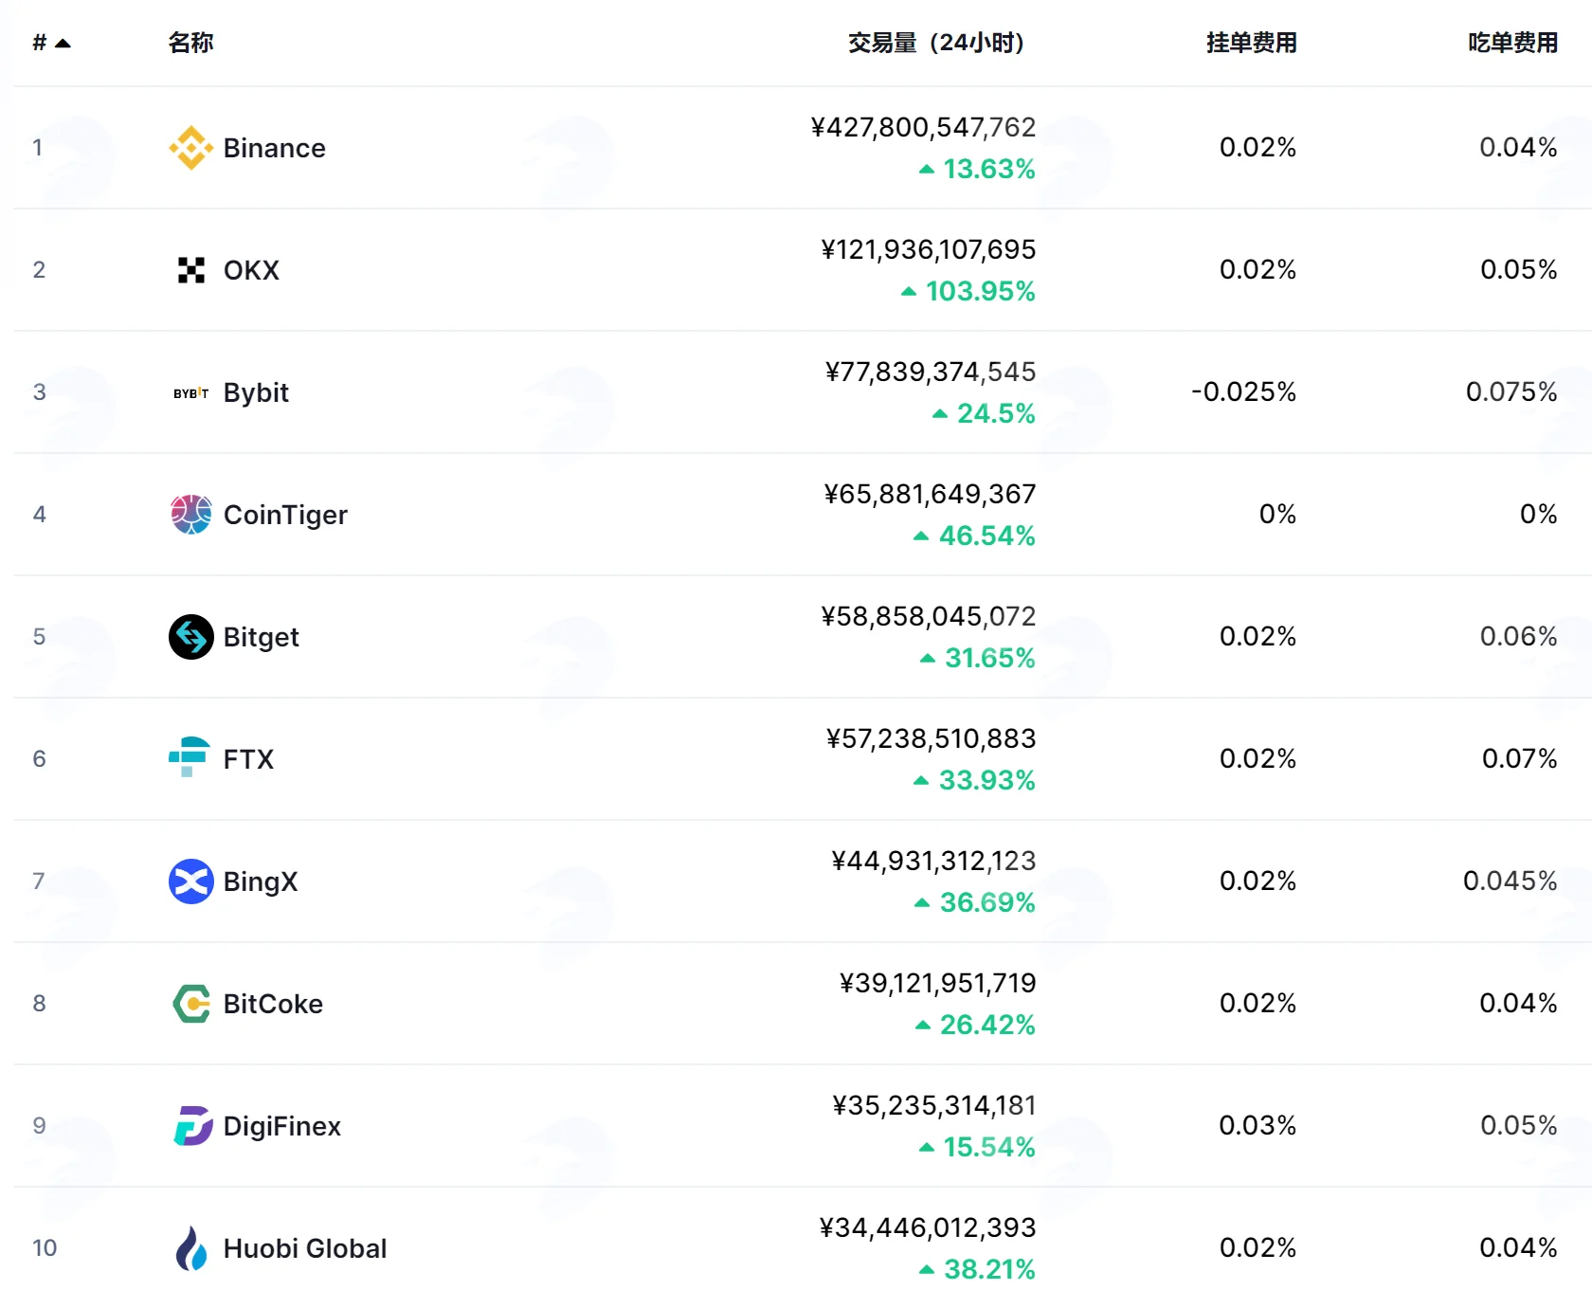This screenshot has width=1592, height=1308.
Task: Sort by 吃单费用 column header
Action: [x=1512, y=43]
